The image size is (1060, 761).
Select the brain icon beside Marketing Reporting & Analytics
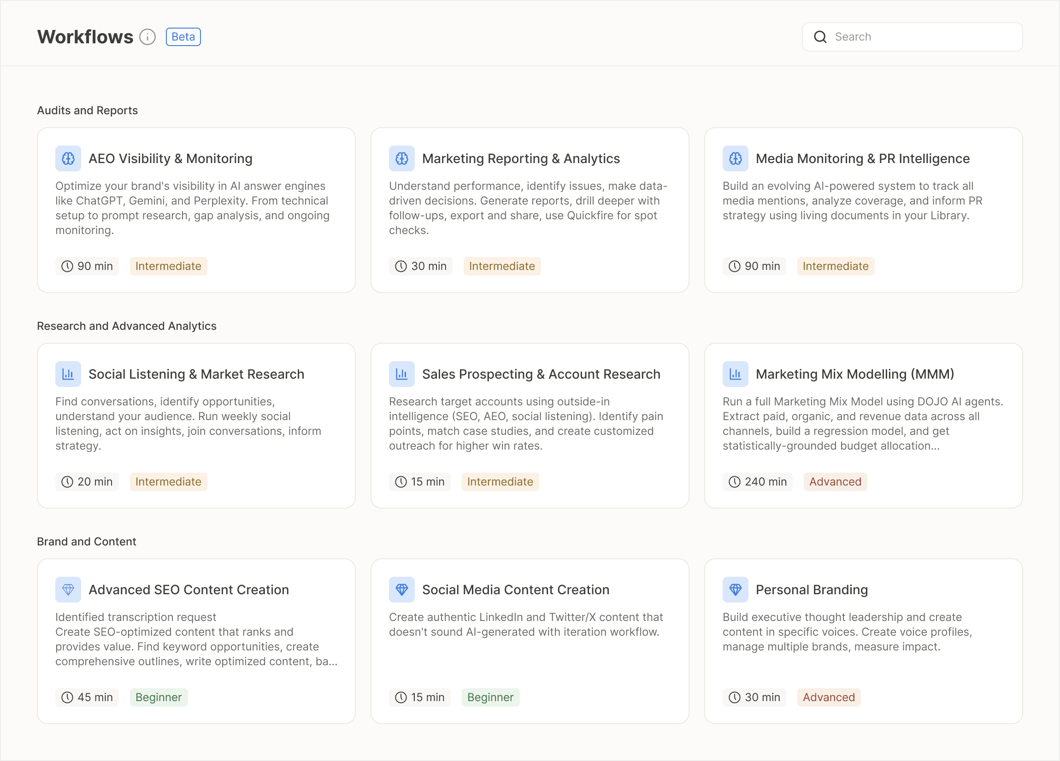point(402,158)
